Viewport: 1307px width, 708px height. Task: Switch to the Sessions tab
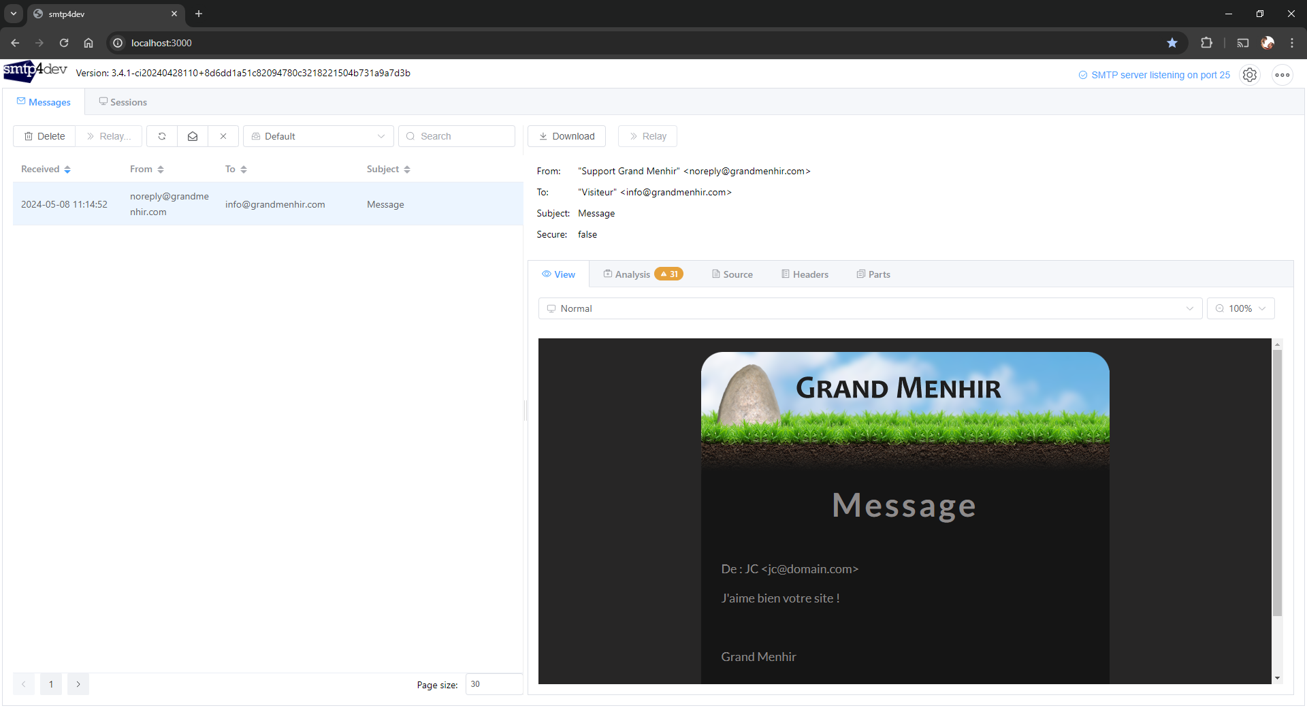click(123, 102)
